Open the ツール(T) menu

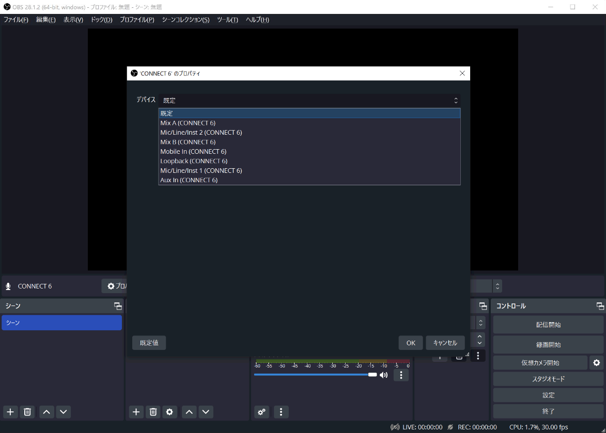[228, 20]
